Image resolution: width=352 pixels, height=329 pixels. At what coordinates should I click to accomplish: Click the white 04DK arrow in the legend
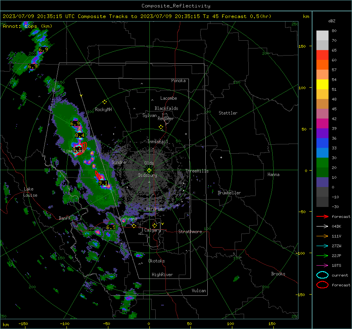point(322,227)
